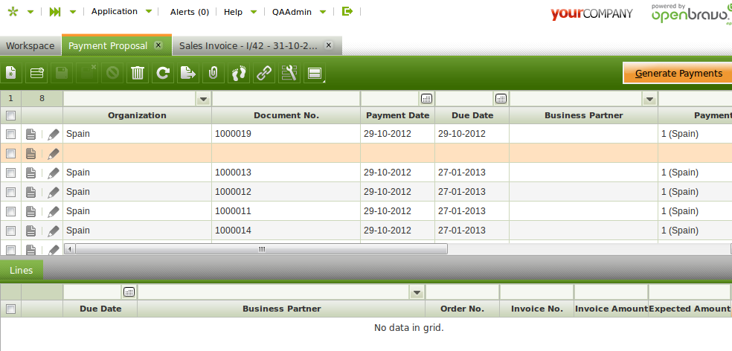Check the row for document 1000014

coord(10,231)
